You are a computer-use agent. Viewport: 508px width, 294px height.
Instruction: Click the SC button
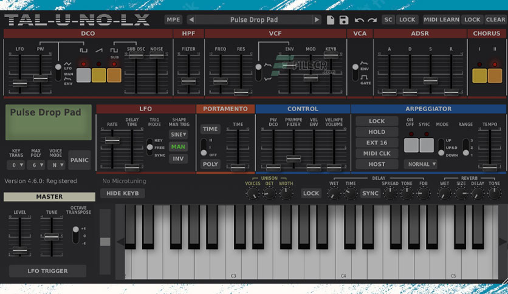tap(388, 20)
